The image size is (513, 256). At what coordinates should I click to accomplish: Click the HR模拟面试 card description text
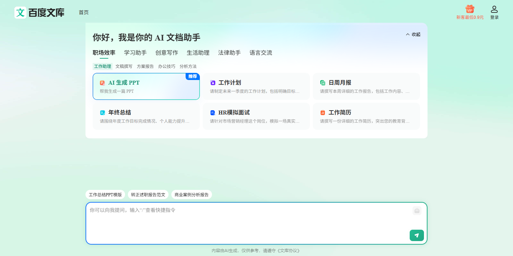(x=255, y=121)
